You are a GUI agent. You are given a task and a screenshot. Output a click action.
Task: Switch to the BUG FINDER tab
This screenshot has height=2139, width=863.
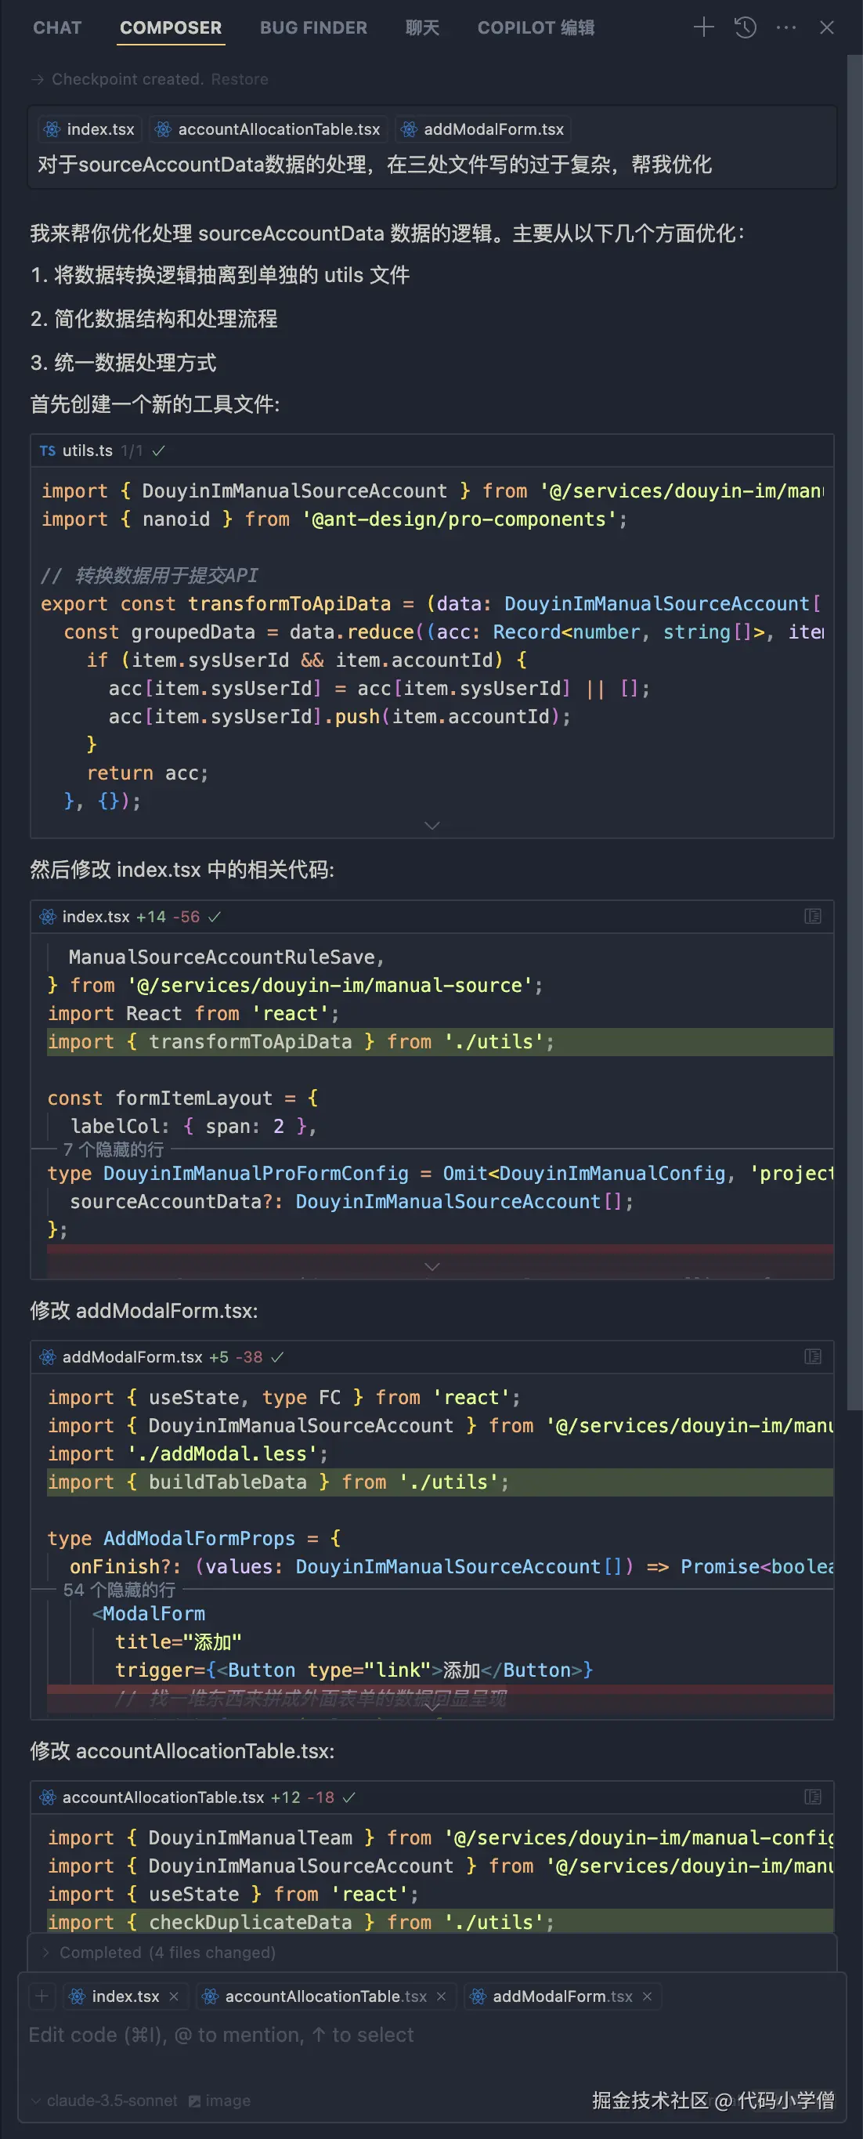pos(312,27)
